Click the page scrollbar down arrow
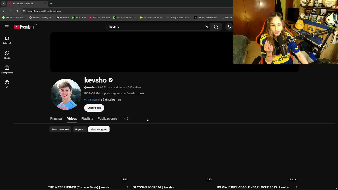Screen dimensions: 338x190 336,188
